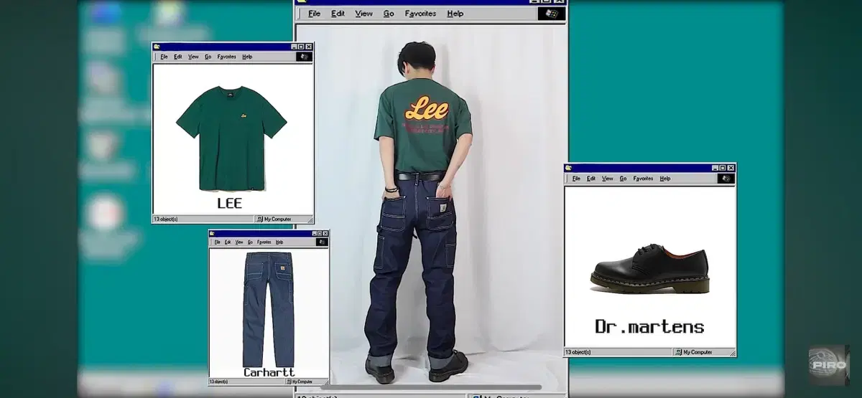862x398 pixels.
Task: Open View menu in the center main window
Action: [364, 14]
